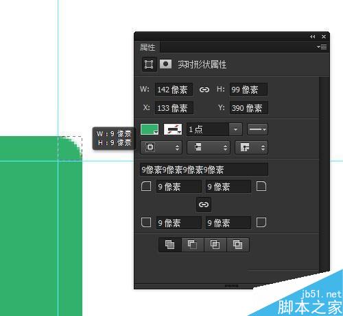The height and width of the screenshot is (316, 343).
Task: Edit the bottom-left corner radius value
Action: pos(179,223)
